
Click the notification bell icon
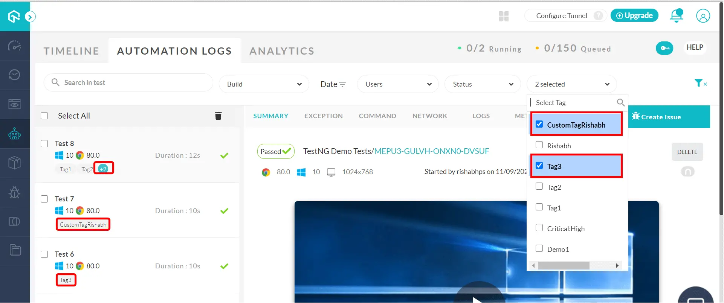(x=676, y=16)
